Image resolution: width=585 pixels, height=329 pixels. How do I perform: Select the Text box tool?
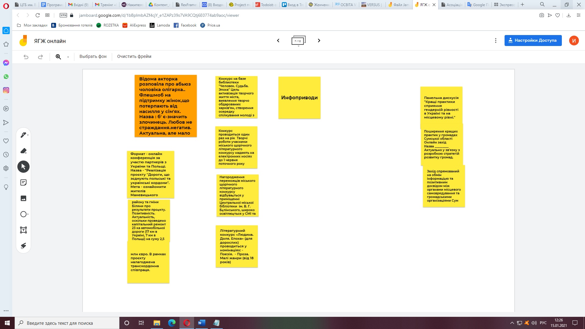pyautogui.click(x=23, y=230)
